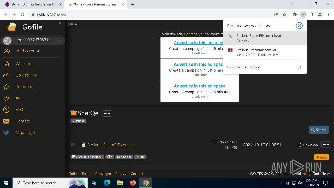Image resolution: width=334 pixels, height=188 pixels.
Task: Click the guest account avatar
Action: (7, 40)
